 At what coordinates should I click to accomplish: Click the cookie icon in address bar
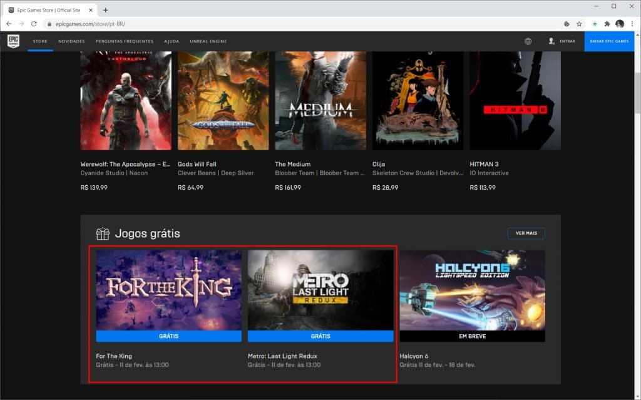567,24
